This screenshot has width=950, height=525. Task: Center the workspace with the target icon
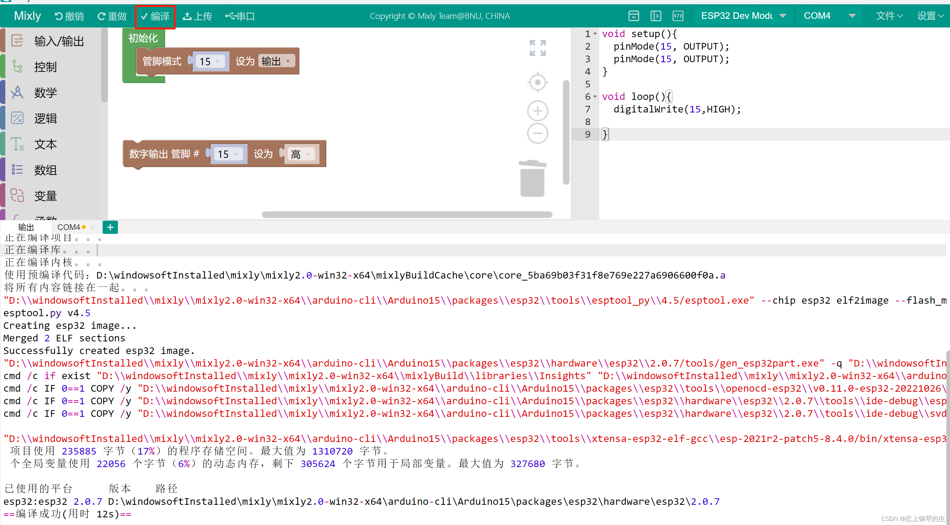pyautogui.click(x=537, y=82)
